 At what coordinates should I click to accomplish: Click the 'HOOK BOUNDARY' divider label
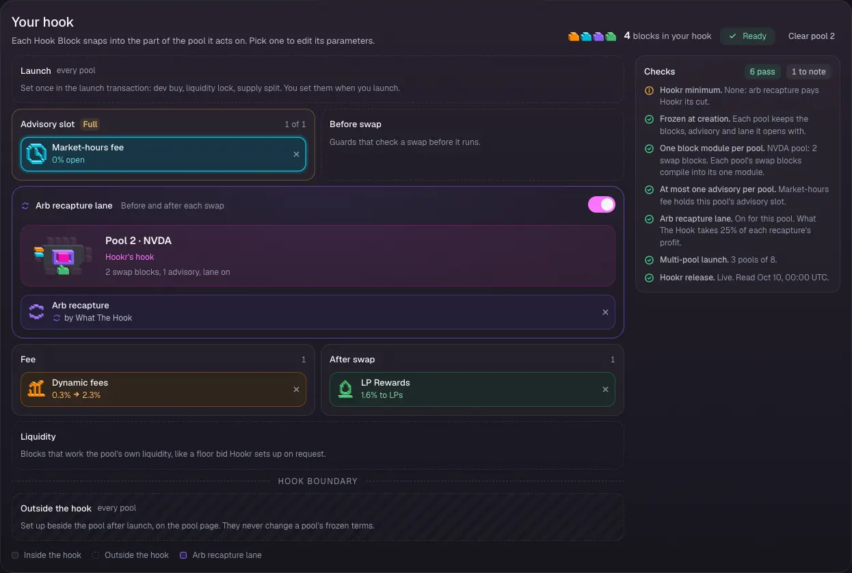tap(317, 481)
